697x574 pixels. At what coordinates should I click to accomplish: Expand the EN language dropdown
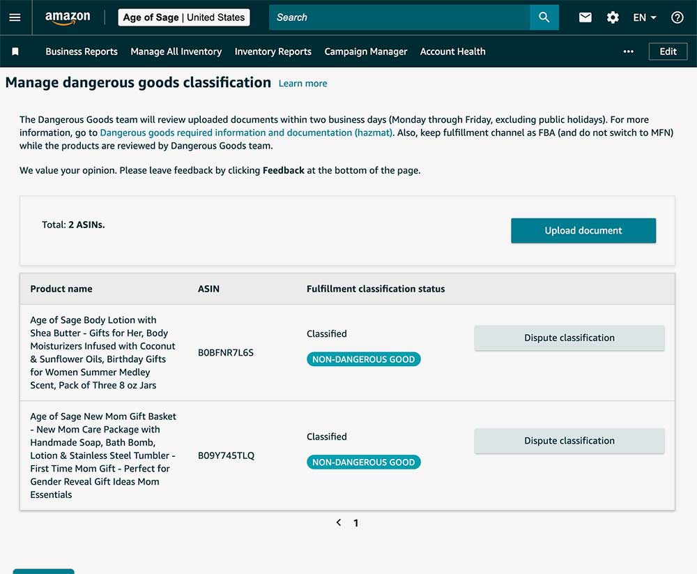(645, 17)
